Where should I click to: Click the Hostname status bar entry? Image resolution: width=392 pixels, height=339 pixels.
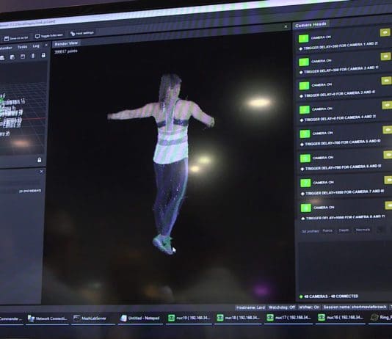[250, 307]
